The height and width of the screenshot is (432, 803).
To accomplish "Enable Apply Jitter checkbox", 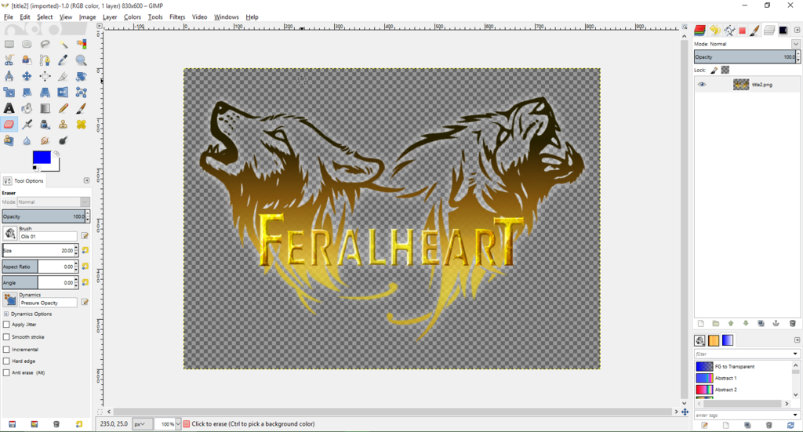I will coord(6,325).
